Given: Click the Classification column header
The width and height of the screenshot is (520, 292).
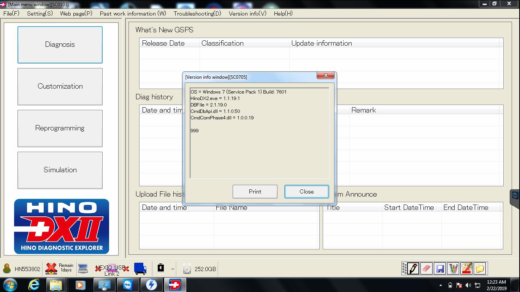Looking at the screenshot, I should coord(244,43).
